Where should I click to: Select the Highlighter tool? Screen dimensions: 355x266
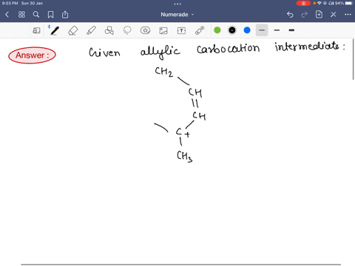pos(91,30)
